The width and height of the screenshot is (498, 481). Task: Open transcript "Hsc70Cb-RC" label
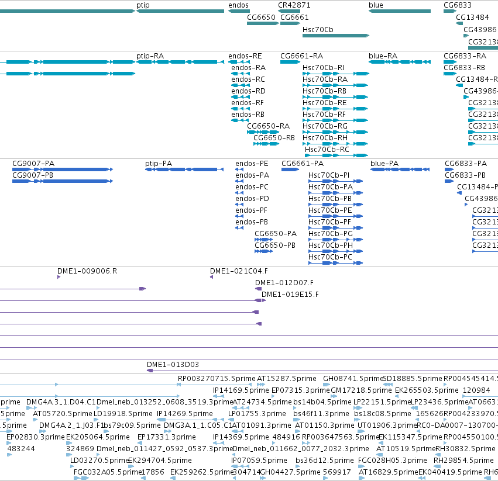(327, 150)
